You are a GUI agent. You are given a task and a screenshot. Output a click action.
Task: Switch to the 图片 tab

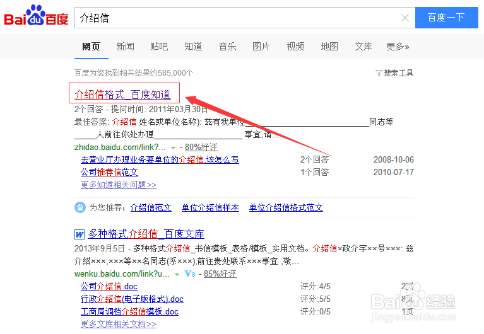(261, 47)
